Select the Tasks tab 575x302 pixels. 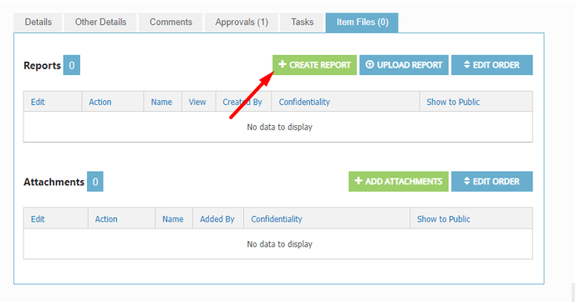pos(303,23)
